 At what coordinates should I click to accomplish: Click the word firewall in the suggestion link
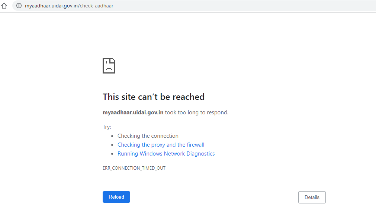click(195, 145)
